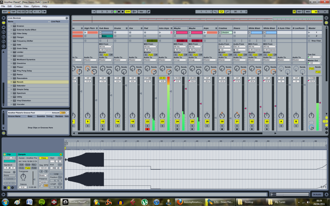Expand the Ping Pong Delay folder

pos(12,71)
